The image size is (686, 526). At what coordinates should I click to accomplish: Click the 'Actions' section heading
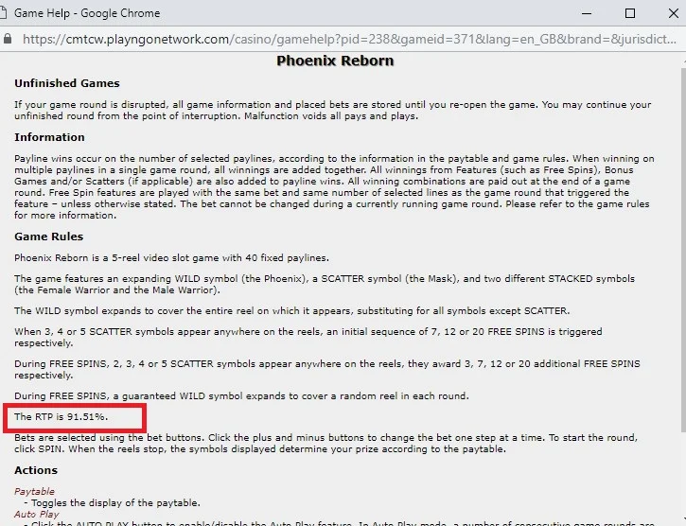pos(36,470)
